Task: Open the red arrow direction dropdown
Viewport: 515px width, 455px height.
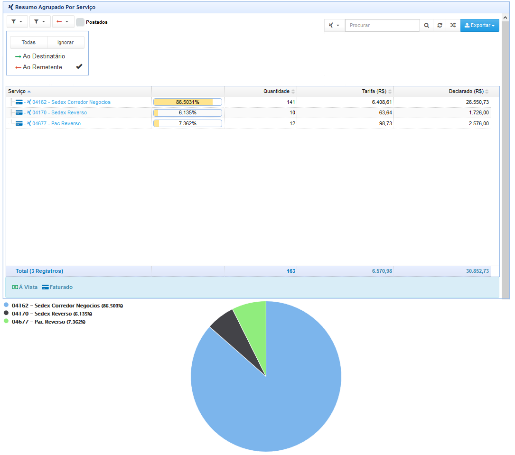Action: point(62,22)
